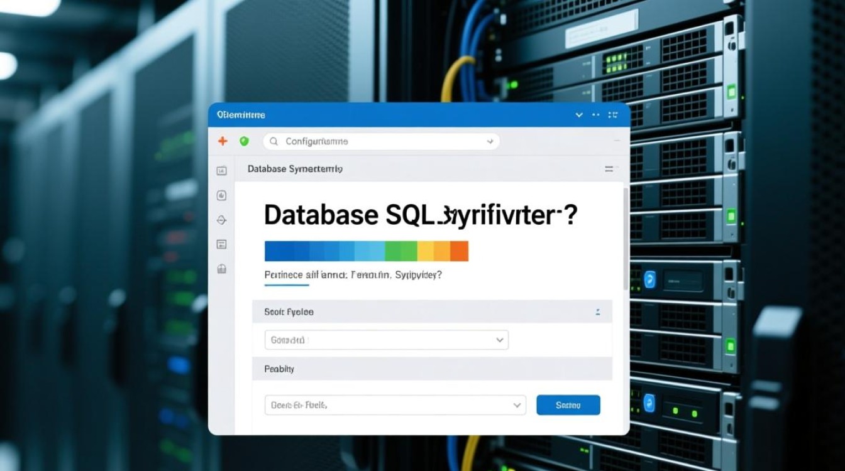Image resolution: width=845 pixels, height=471 pixels.
Task: Click the grid icon in blue title bar
Action: point(613,116)
